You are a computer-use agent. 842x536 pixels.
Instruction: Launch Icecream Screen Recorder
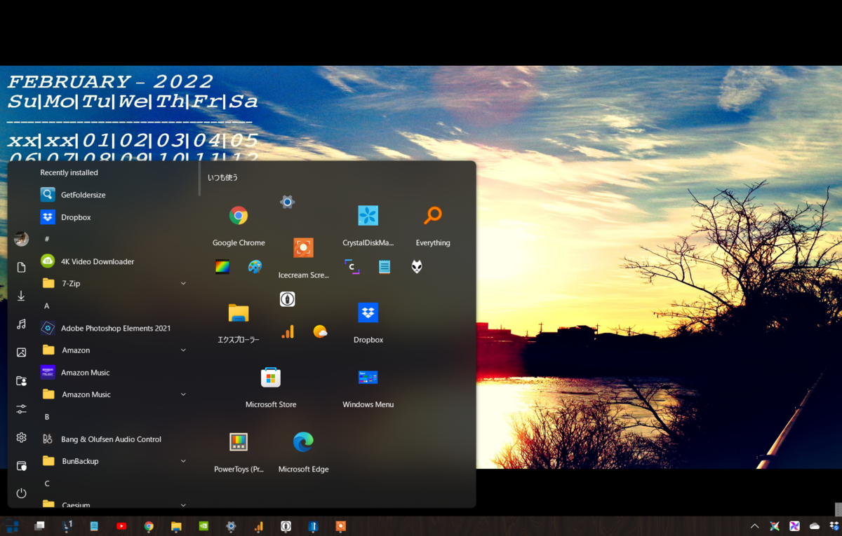pyautogui.click(x=303, y=247)
